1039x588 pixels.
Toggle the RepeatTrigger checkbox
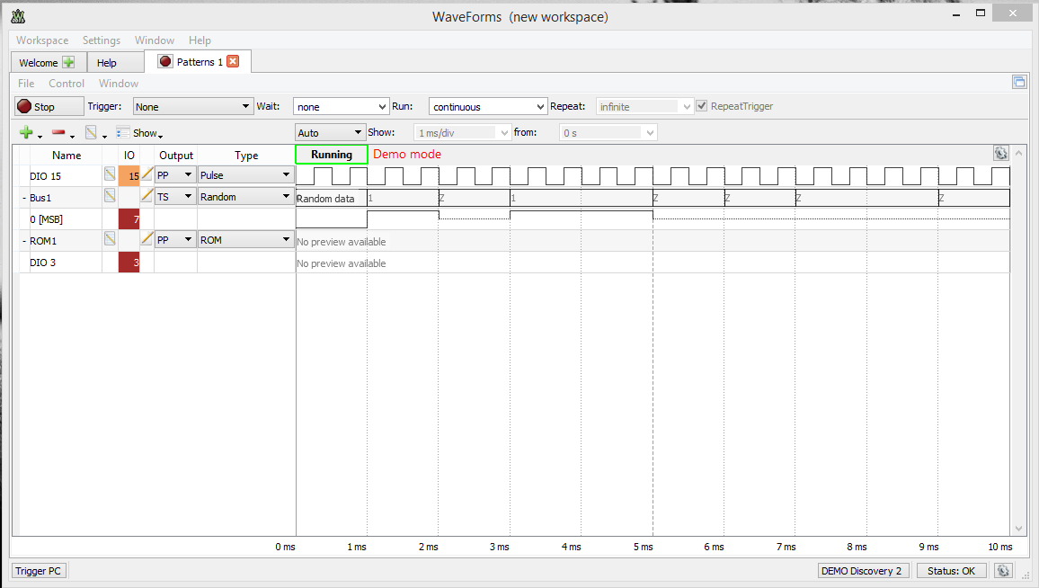click(x=702, y=106)
